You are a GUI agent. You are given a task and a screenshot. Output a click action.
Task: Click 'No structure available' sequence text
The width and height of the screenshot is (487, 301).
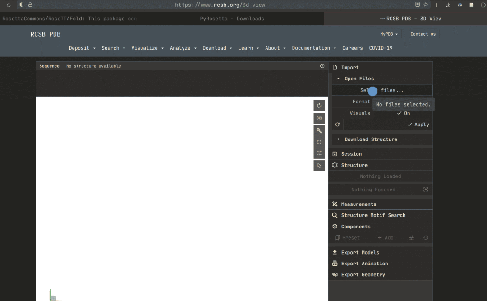click(93, 66)
